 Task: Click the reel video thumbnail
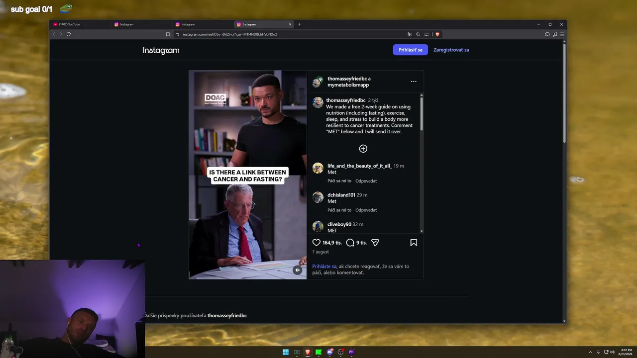pyautogui.click(x=248, y=175)
